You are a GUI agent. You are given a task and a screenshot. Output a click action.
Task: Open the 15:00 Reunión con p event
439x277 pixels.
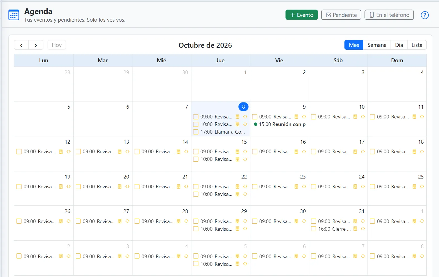[279, 124]
